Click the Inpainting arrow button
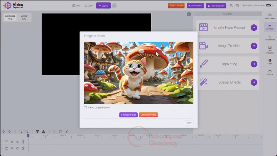The height and width of the screenshot is (156, 277). (254, 64)
